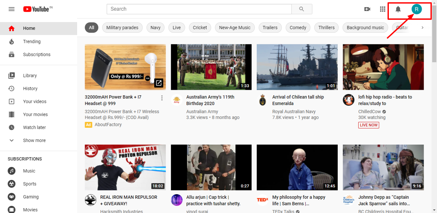This screenshot has width=437, height=213.
Task: Select the Live filter chip
Action: click(177, 28)
